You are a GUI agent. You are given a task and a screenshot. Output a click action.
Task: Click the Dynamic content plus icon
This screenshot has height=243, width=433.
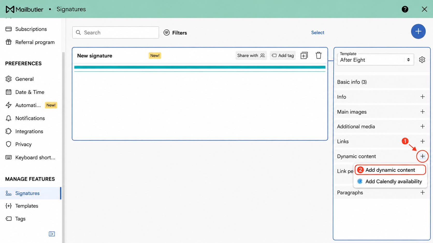pos(422,156)
